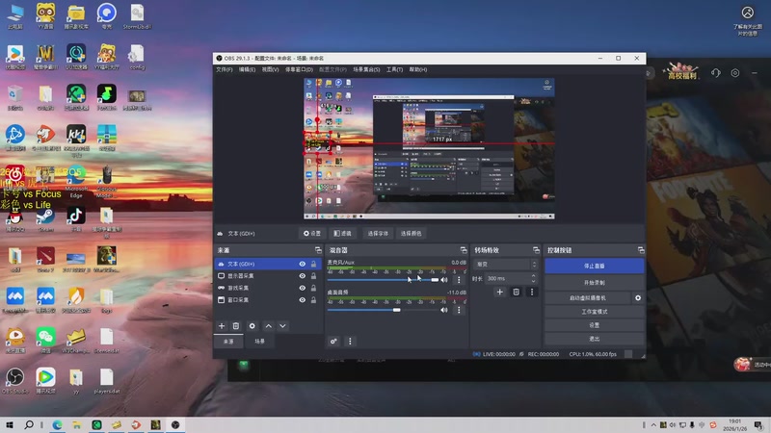The height and width of the screenshot is (433, 771).
Task: Open three-dot options for 麦克风/Aux channel
Action: [459, 280]
